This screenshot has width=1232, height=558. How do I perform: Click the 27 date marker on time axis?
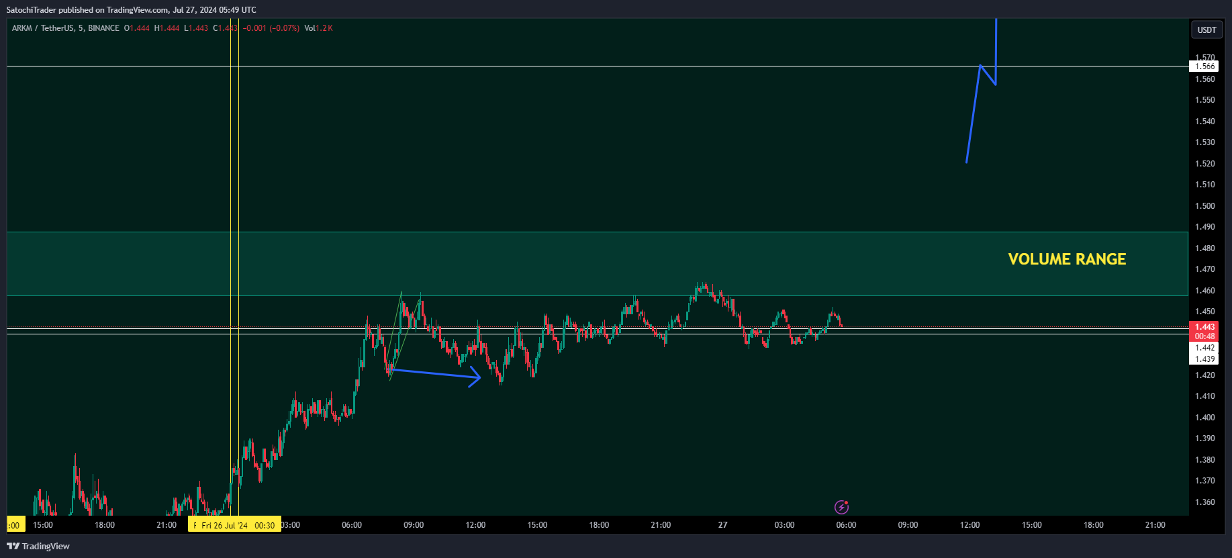[x=722, y=525]
